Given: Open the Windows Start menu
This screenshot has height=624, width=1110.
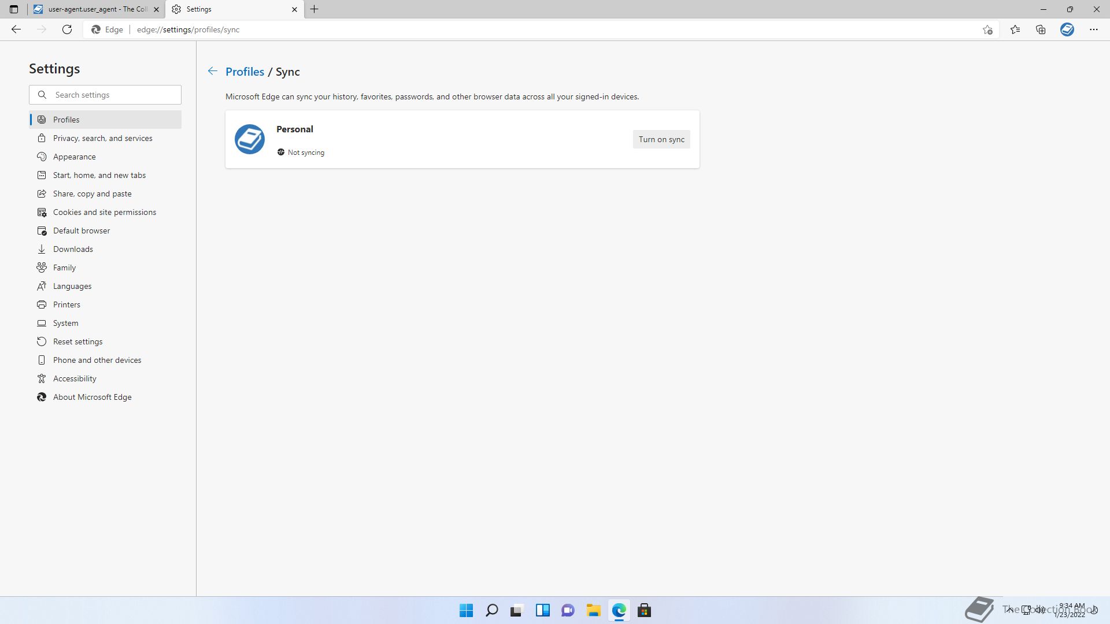Looking at the screenshot, I should tap(466, 610).
